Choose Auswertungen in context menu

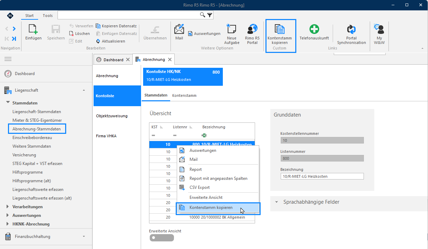coord(218,150)
